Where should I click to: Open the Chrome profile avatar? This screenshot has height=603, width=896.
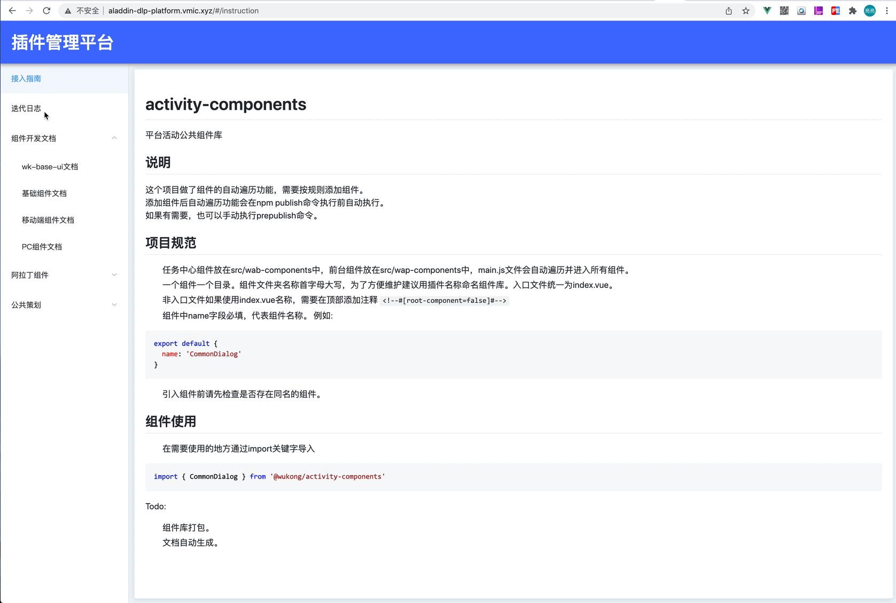pyautogui.click(x=870, y=11)
